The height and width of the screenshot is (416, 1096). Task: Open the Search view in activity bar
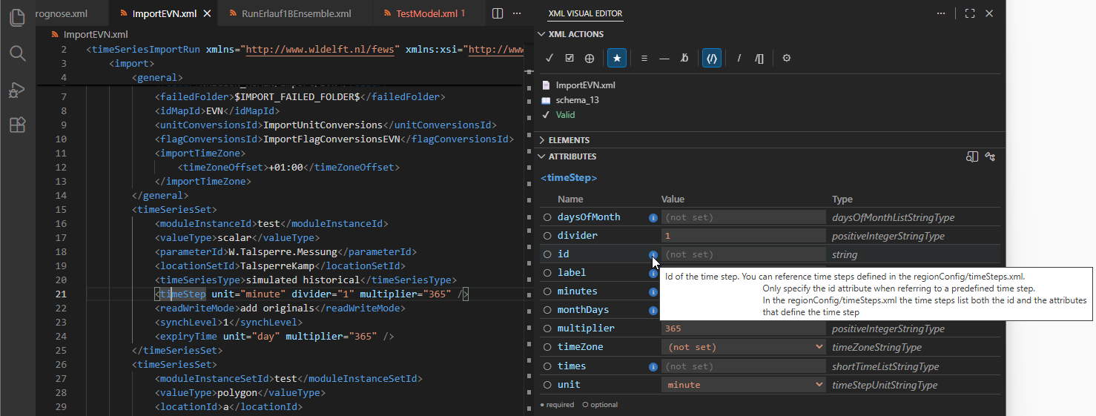coord(17,53)
